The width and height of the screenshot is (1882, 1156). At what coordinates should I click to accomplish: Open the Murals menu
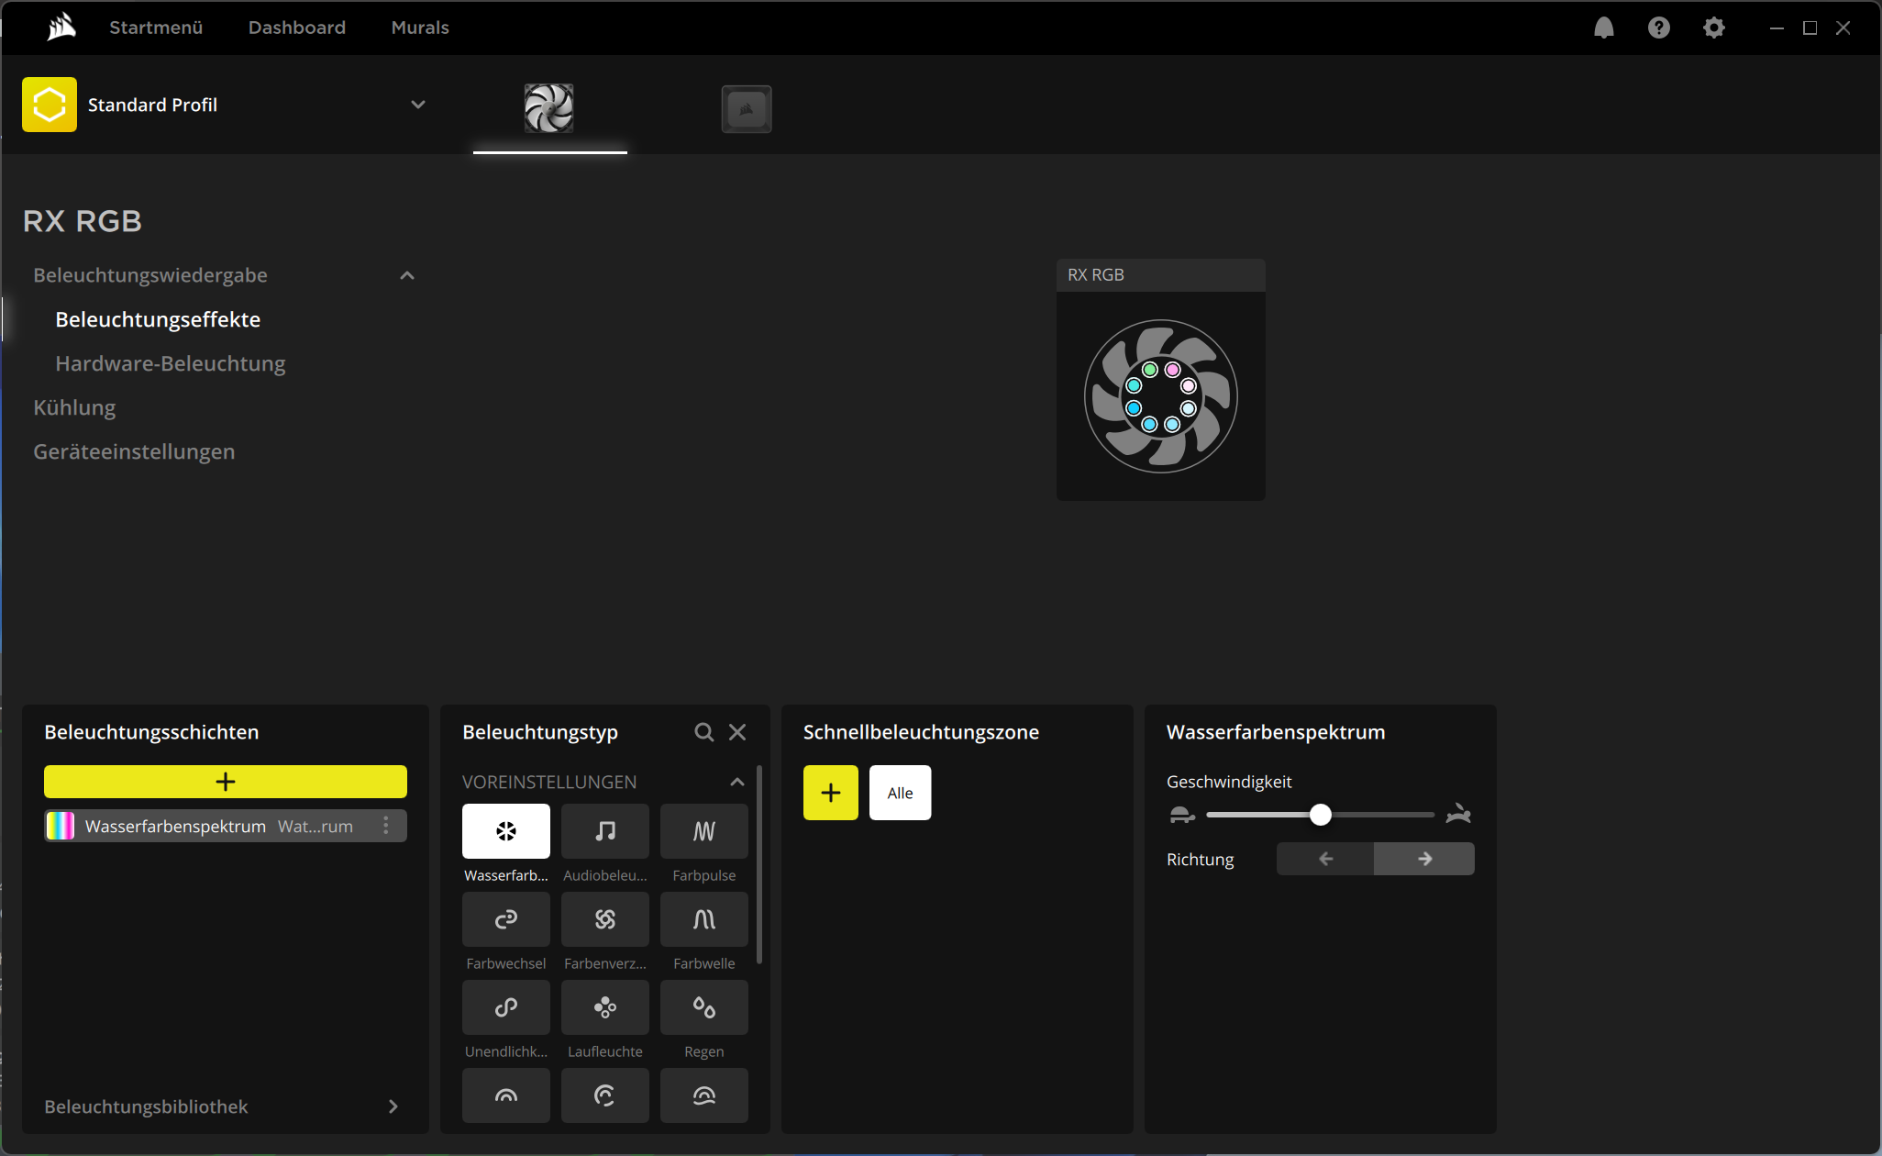coord(420,28)
